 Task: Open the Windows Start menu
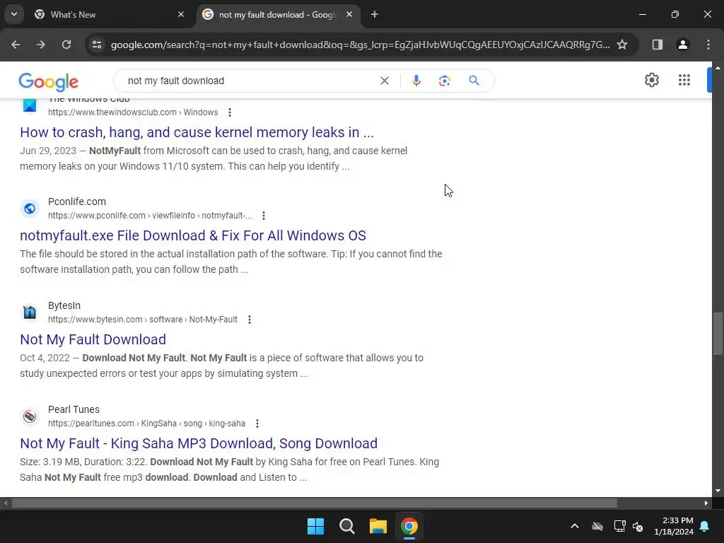tap(316, 526)
